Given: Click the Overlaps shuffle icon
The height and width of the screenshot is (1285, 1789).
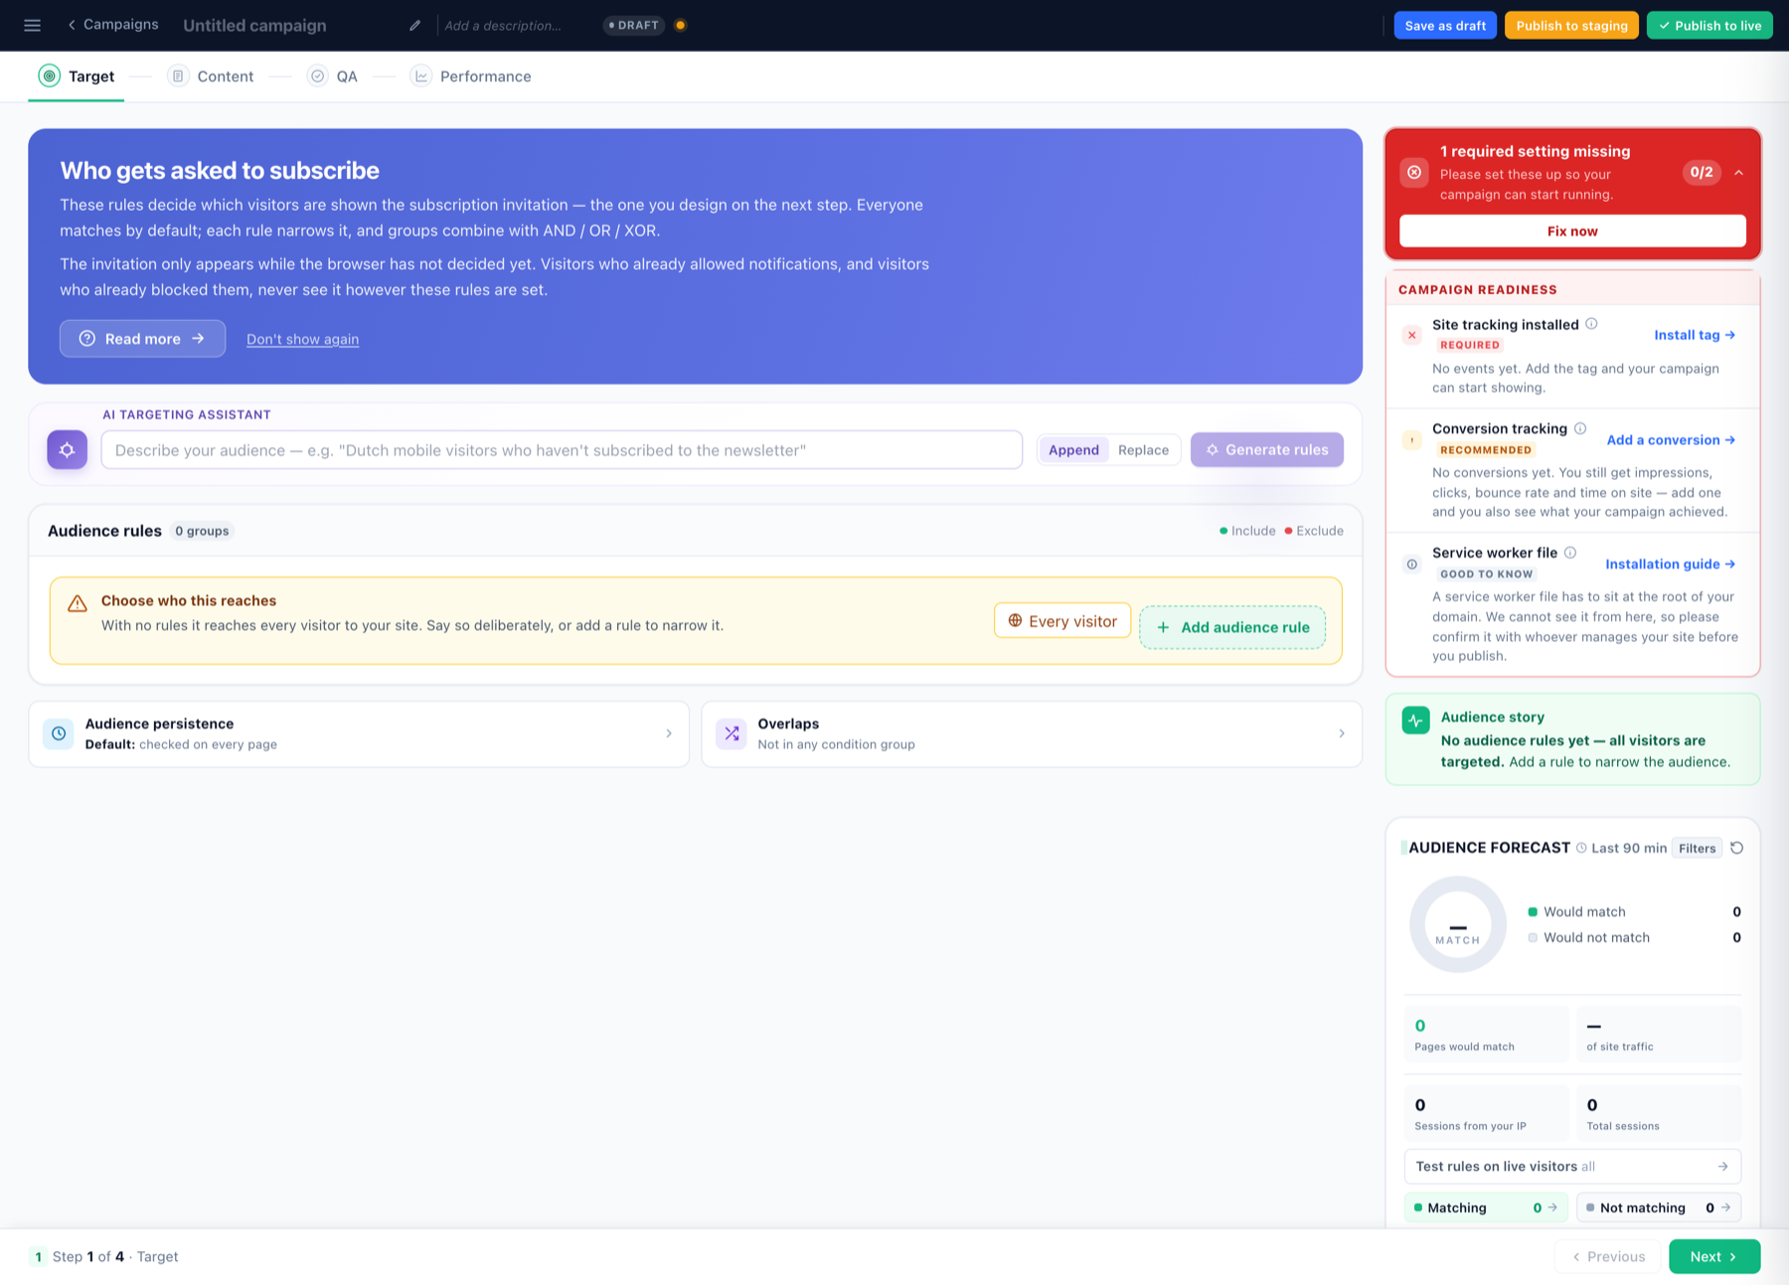Looking at the screenshot, I should click(732, 733).
